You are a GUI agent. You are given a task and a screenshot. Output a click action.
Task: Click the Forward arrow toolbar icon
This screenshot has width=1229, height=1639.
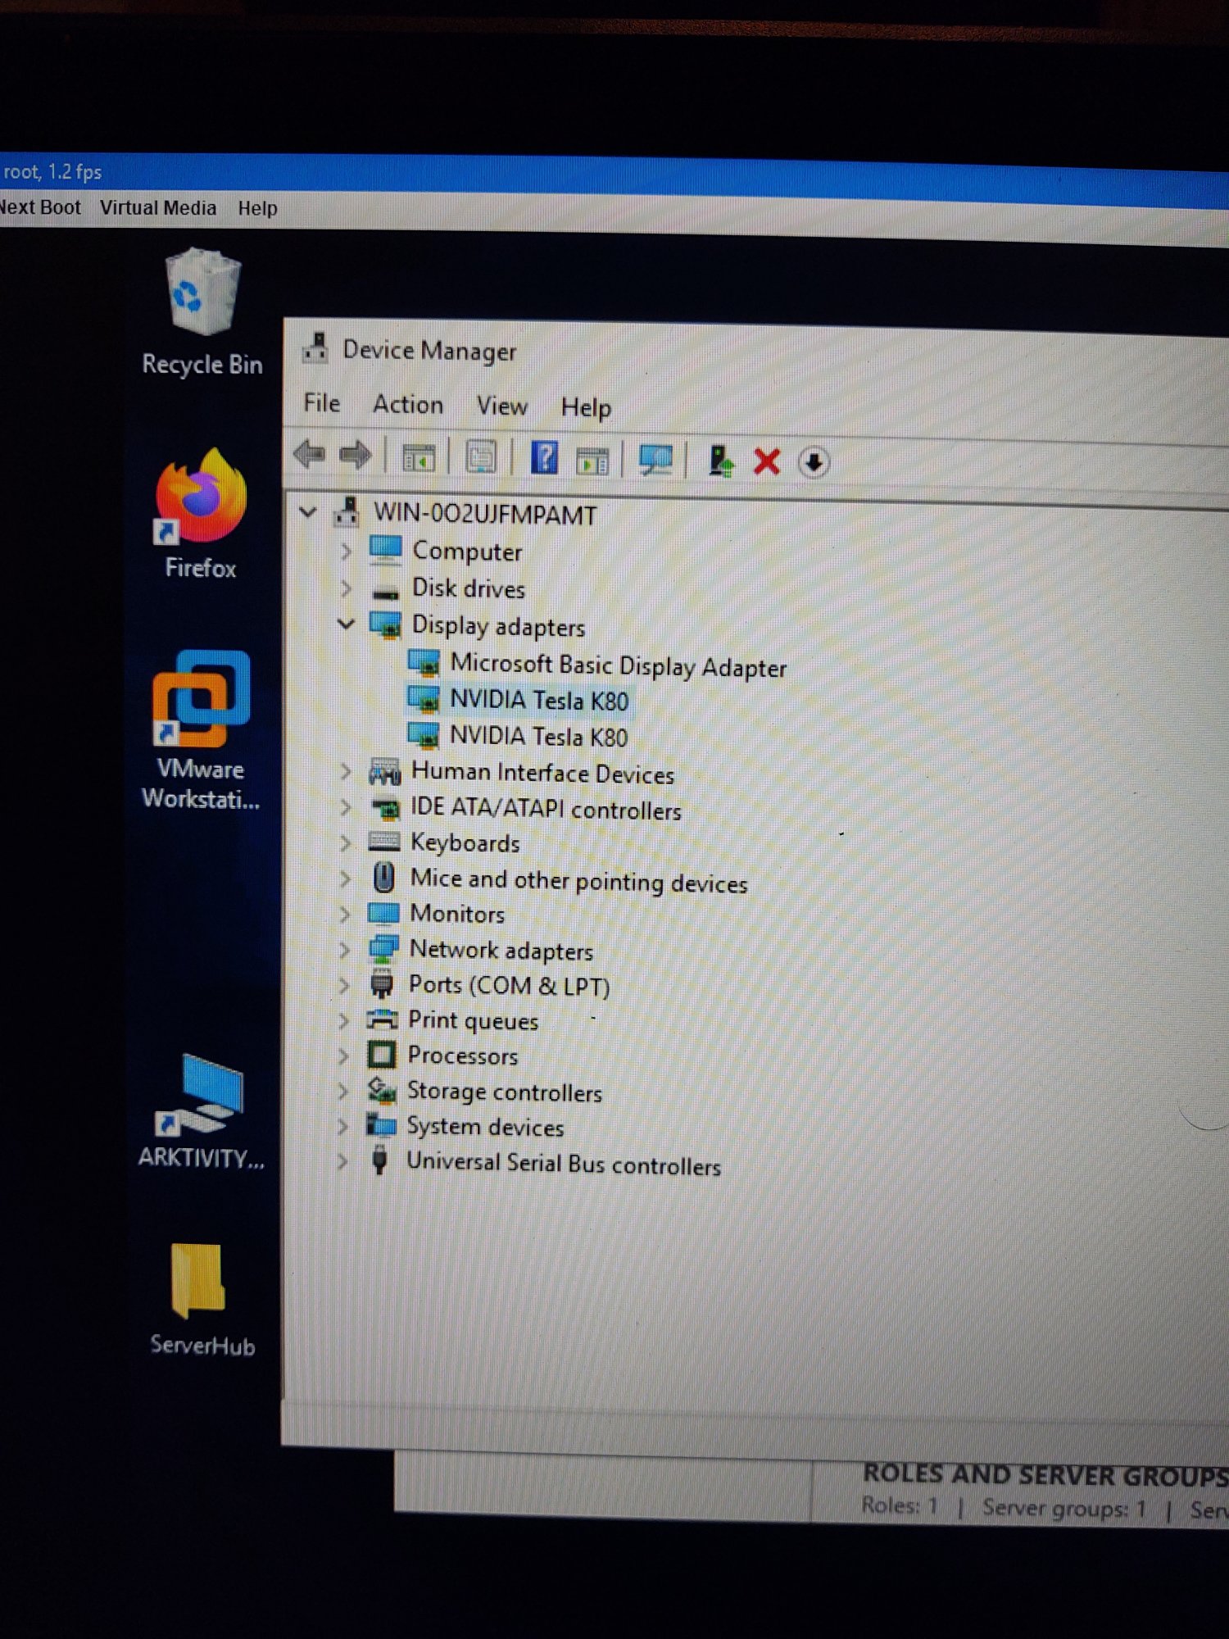(356, 455)
